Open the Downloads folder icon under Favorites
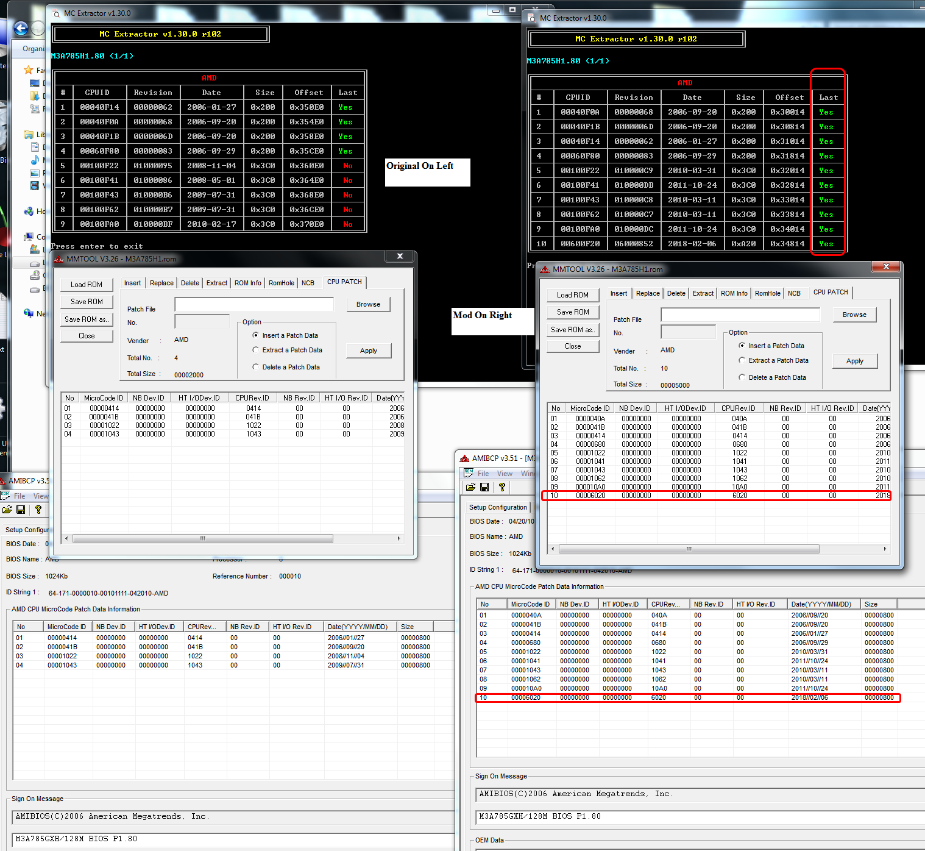Screen dimensions: 925x851 point(35,96)
